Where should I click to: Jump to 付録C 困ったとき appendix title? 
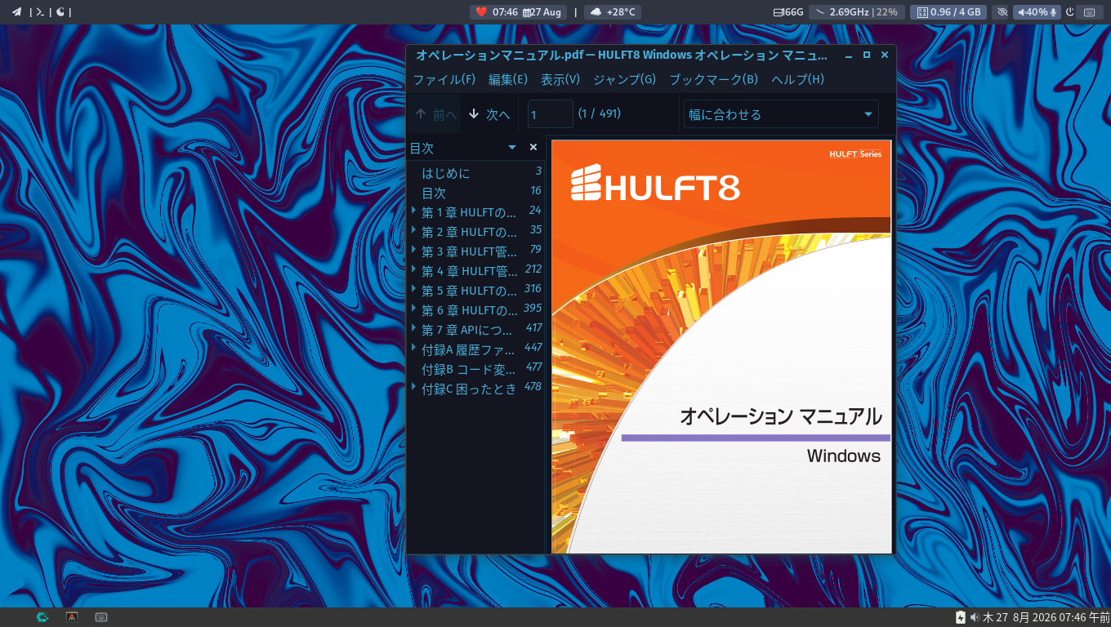click(x=469, y=389)
